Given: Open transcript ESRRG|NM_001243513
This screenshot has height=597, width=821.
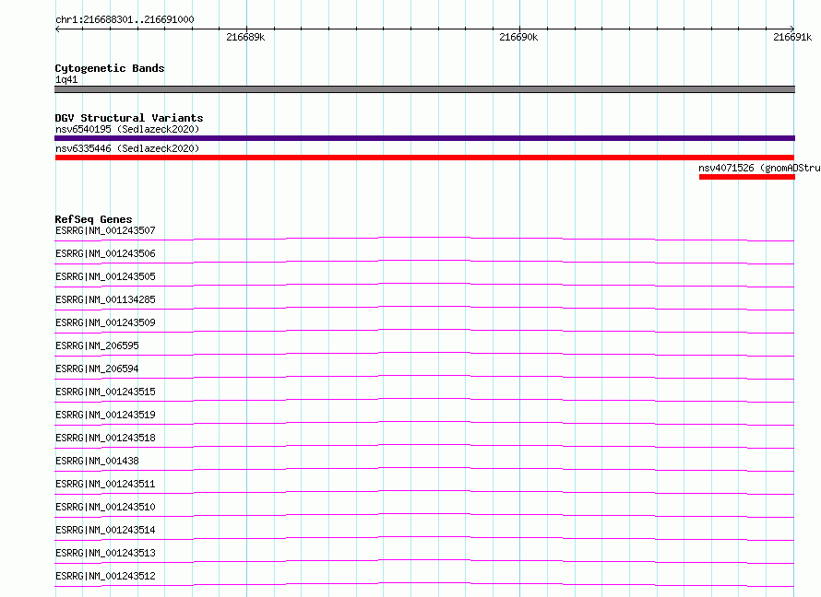Looking at the screenshot, I should tap(105, 553).
